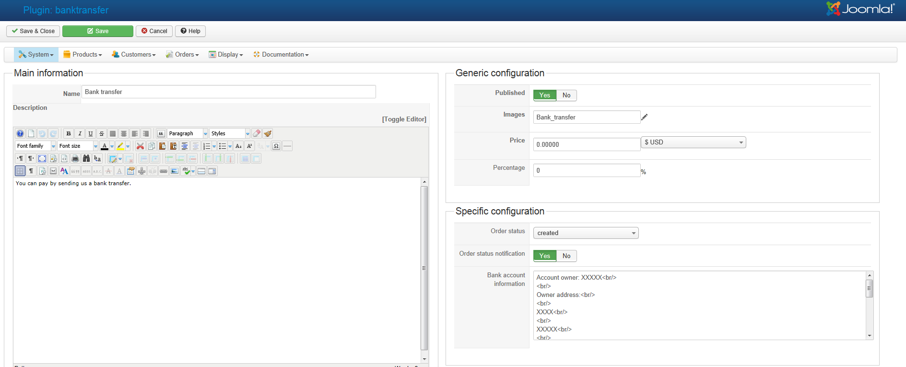Screen dimensions: 906x367
Task: Toggle fullscreen editor mode icon
Action: 42,158
